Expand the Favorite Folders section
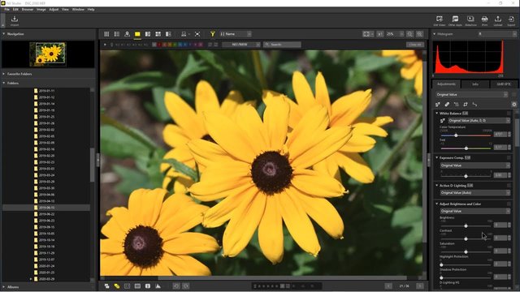This screenshot has height=292, width=520. click(4, 74)
